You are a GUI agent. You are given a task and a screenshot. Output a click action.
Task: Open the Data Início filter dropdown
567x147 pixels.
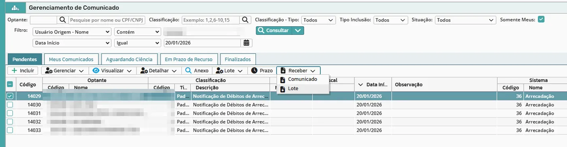[x=72, y=43]
